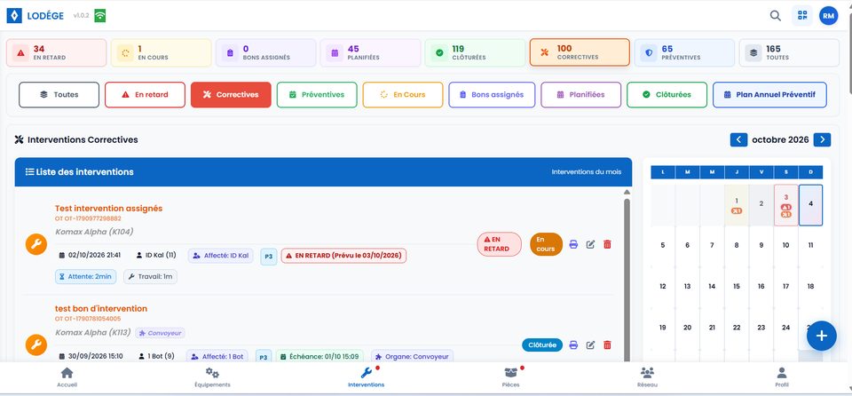Click the list icon beside Liste des interventions
The image size is (852, 396).
coord(30,172)
